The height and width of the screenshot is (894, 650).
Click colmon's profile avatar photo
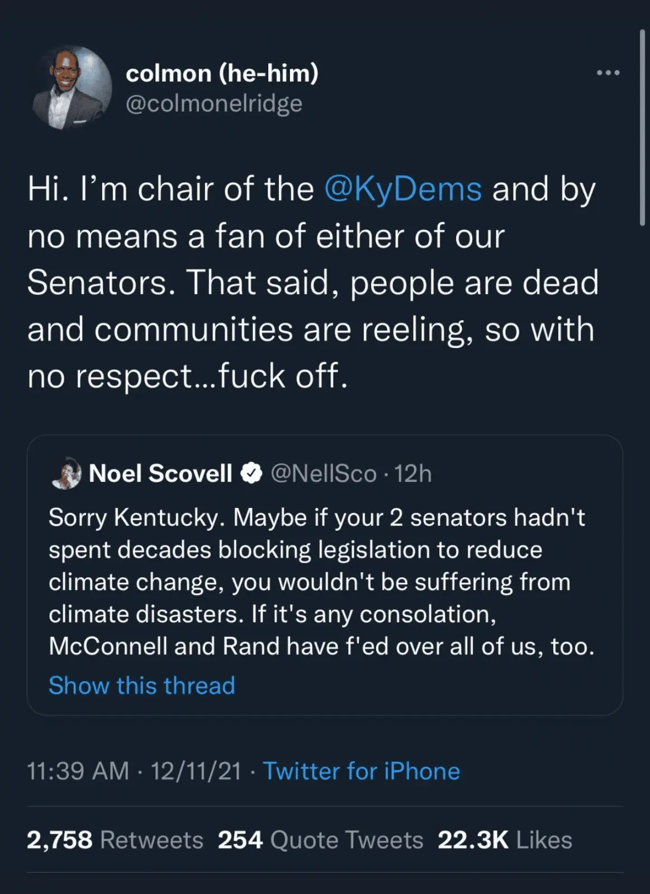72,87
